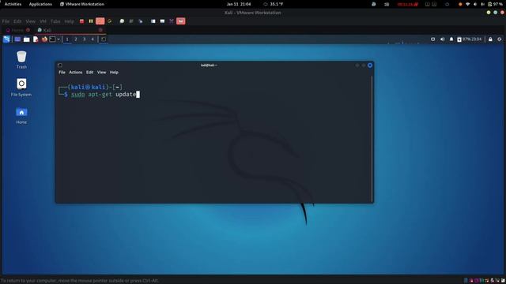Viewport: 506px width, 284px height.
Task: Click the yellow suspend VM icon
Action: click(x=91, y=21)
